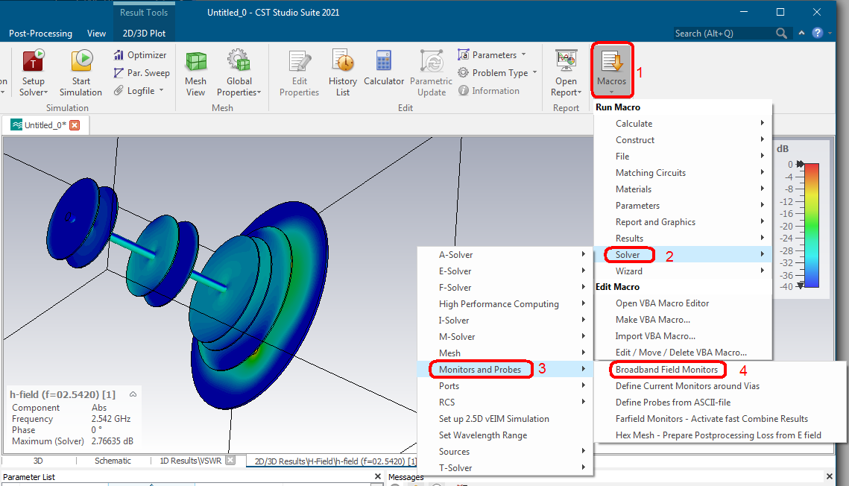Screen dimensions: 849x486
Task: Expand the Open Report dropdown arrow
Action: pyautogui.click(x=579, y=92)
